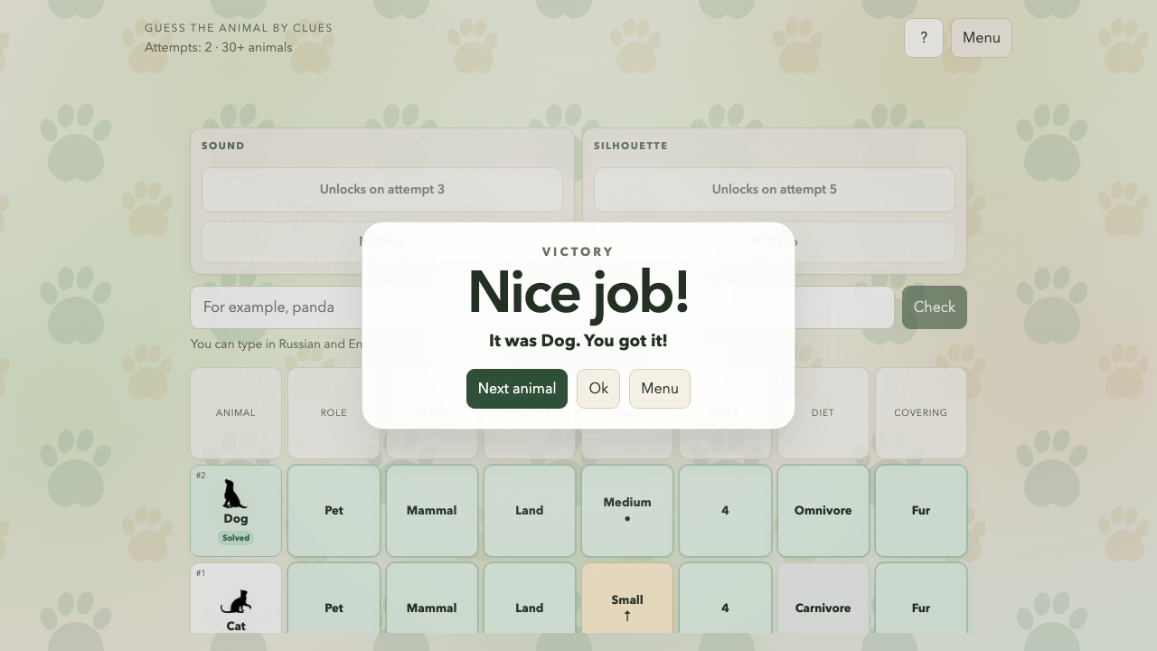Click the 'Attempts: 2 · 30+ animals' counter
The width and height of the screenshot is (1157, 651).
point(219,48)
